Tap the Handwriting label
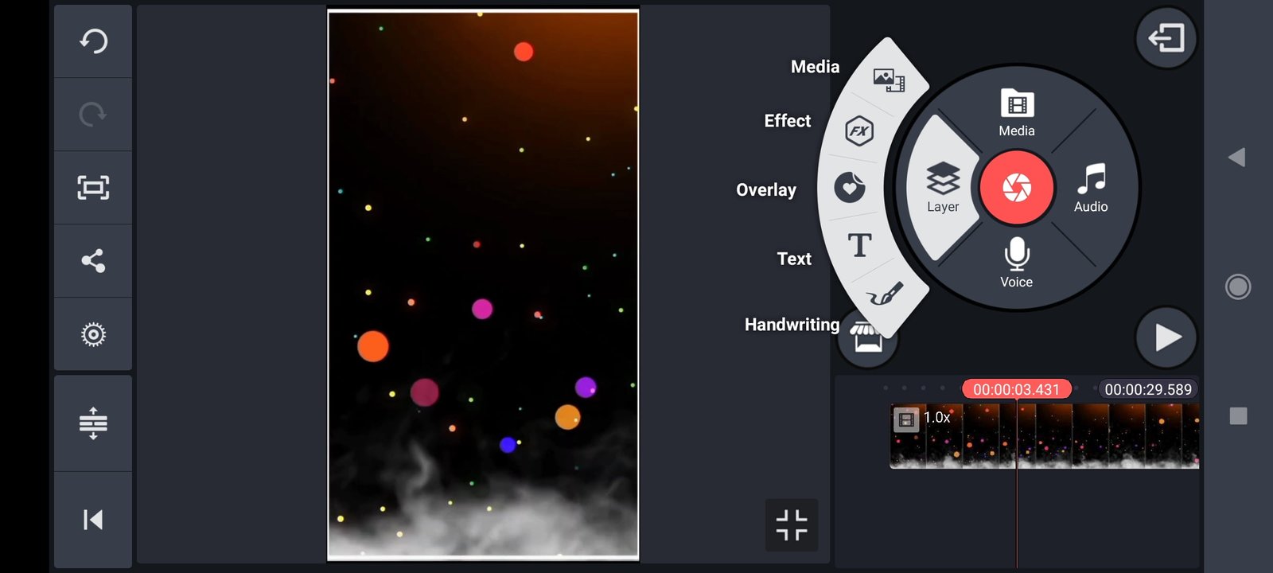This screenshot has height=573, width=1273. (792, 325)
